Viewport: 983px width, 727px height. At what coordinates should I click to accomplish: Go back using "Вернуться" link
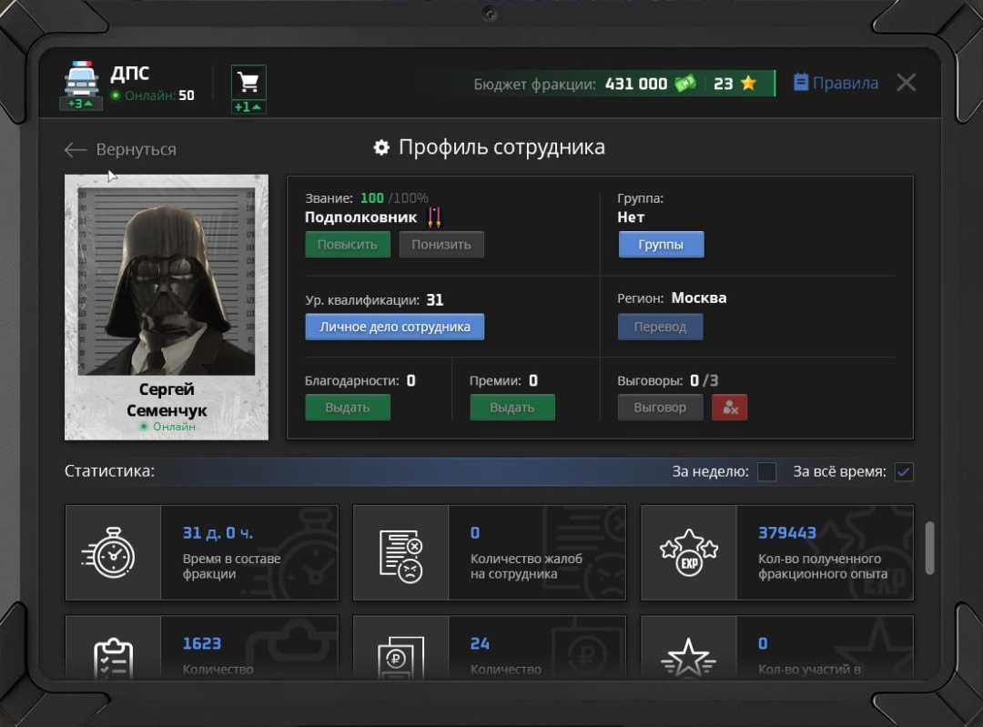coord(121,149)
